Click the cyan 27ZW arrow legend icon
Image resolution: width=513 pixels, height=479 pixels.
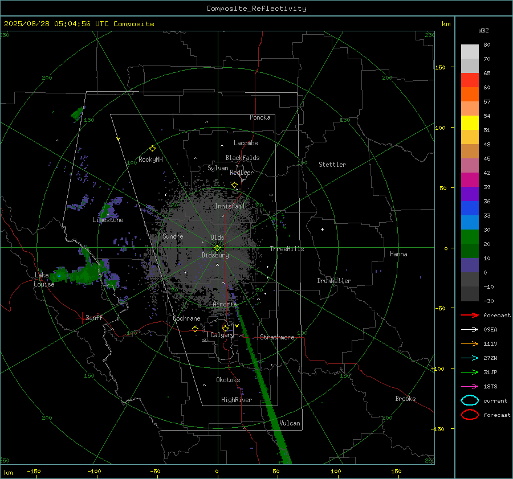[x=470, y=358]
